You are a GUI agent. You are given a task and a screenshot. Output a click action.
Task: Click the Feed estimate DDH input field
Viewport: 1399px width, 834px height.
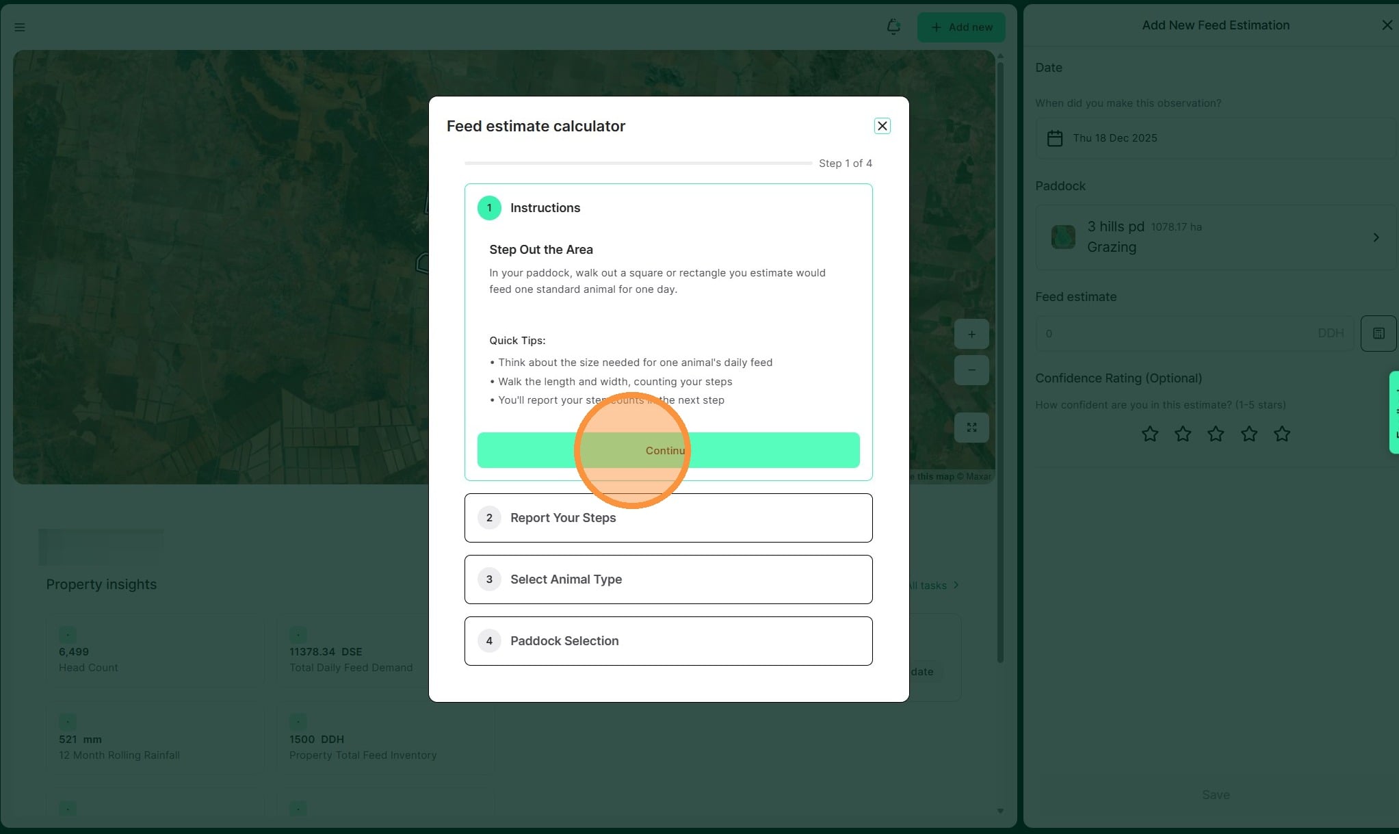1180,333
